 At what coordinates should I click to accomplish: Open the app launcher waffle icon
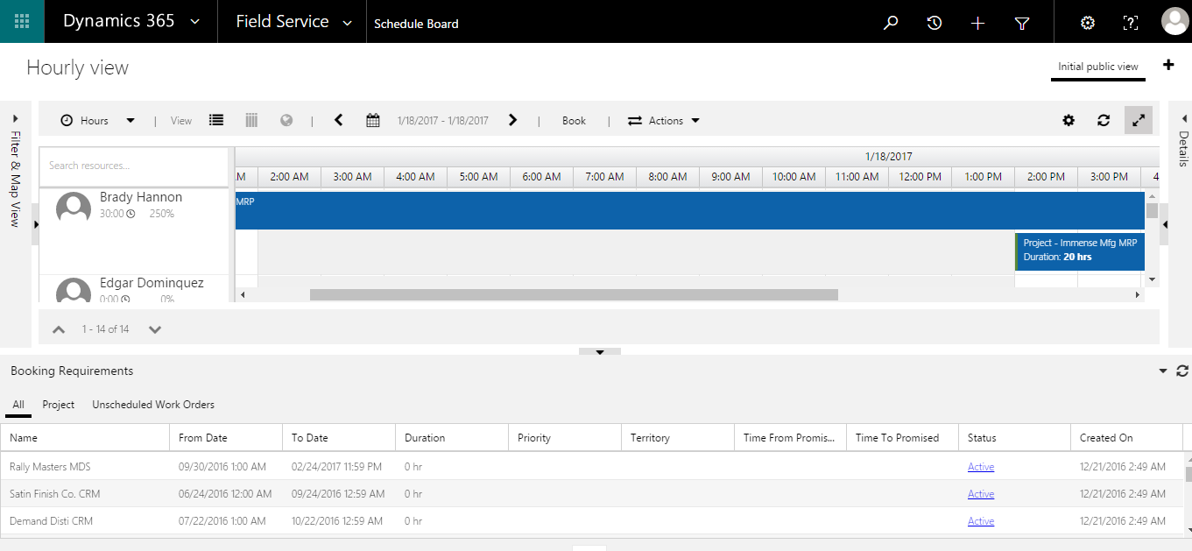[x=22, y=22]
